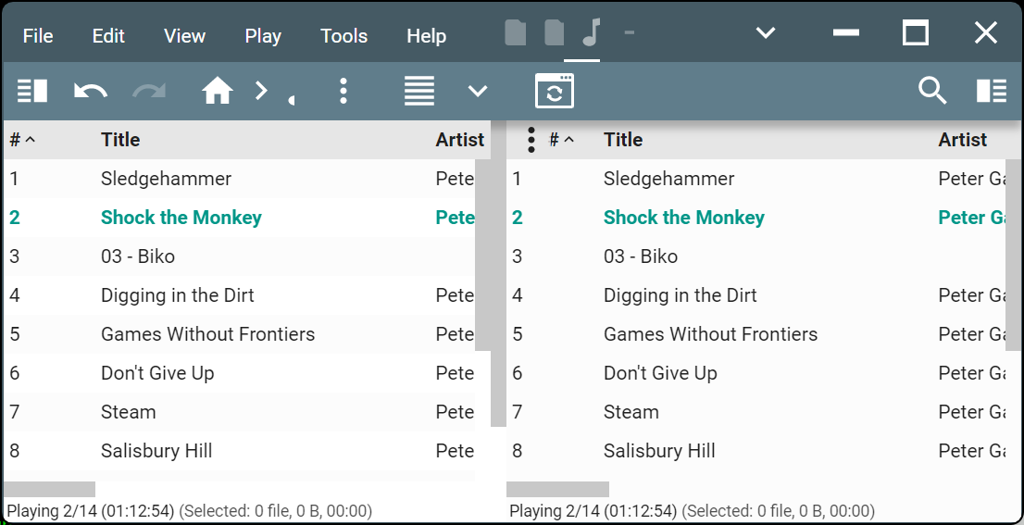Toggle the right sidebar panel icon

[992, 91]
